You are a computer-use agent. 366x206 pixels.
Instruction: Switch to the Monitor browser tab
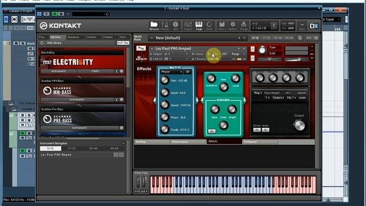click(91, 37)
